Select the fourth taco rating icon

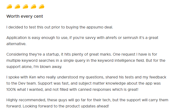click(x=33, y=6)
